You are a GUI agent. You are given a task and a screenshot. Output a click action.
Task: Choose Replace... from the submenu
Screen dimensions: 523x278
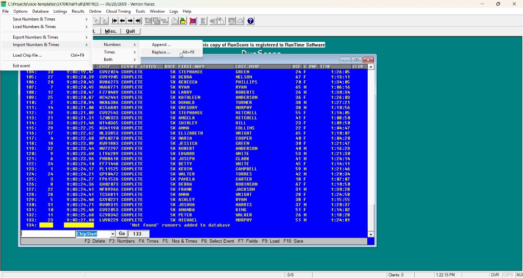(x=171, y=53)
